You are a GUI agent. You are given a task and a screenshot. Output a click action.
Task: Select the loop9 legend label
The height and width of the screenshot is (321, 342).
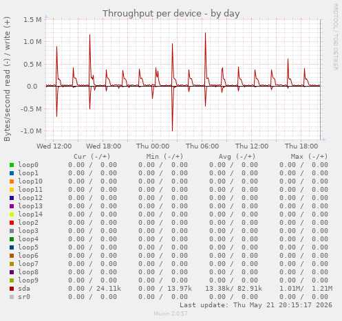pyautogui.click(x=28, y=280)
